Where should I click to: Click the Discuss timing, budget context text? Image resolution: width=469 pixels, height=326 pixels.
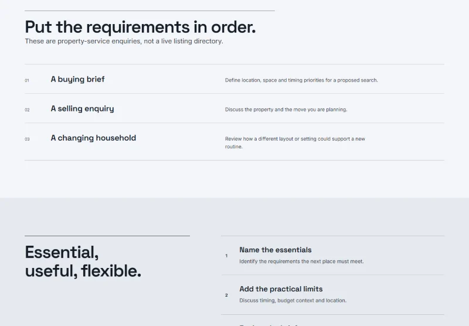(x=293, y=301)
